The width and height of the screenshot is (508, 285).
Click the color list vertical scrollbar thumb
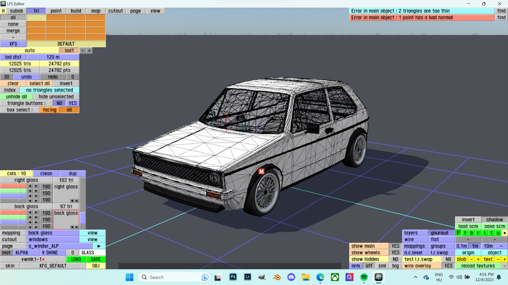[x=83, y=218]
